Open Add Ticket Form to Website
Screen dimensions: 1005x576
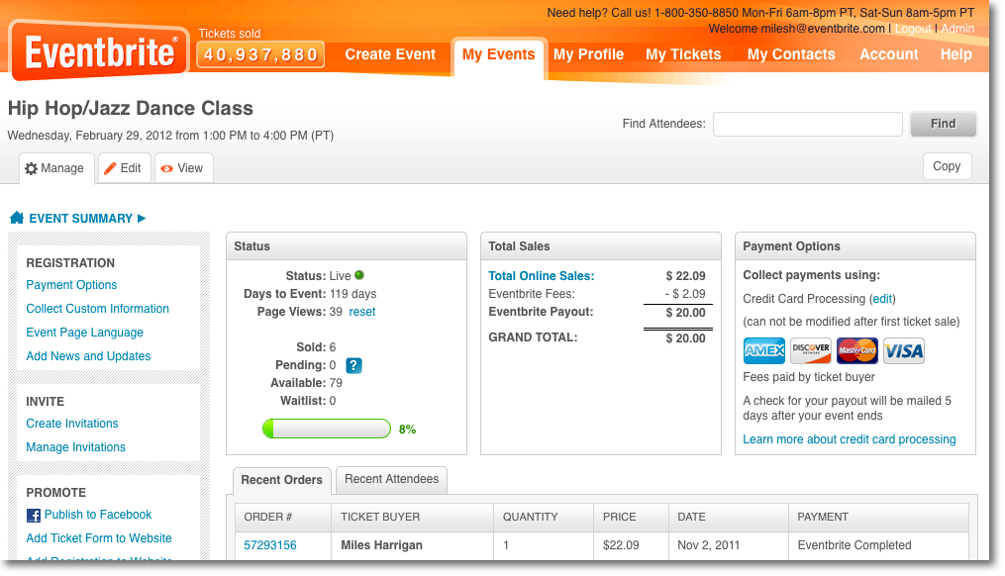point(99,538)
